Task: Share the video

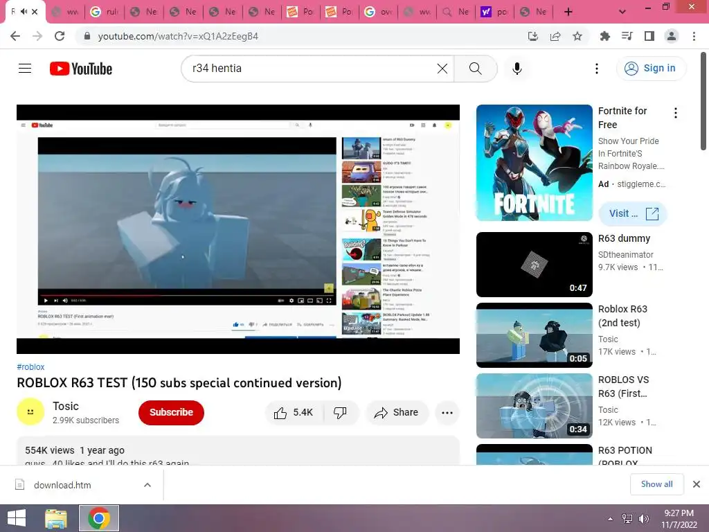Action: coord(397,412)
